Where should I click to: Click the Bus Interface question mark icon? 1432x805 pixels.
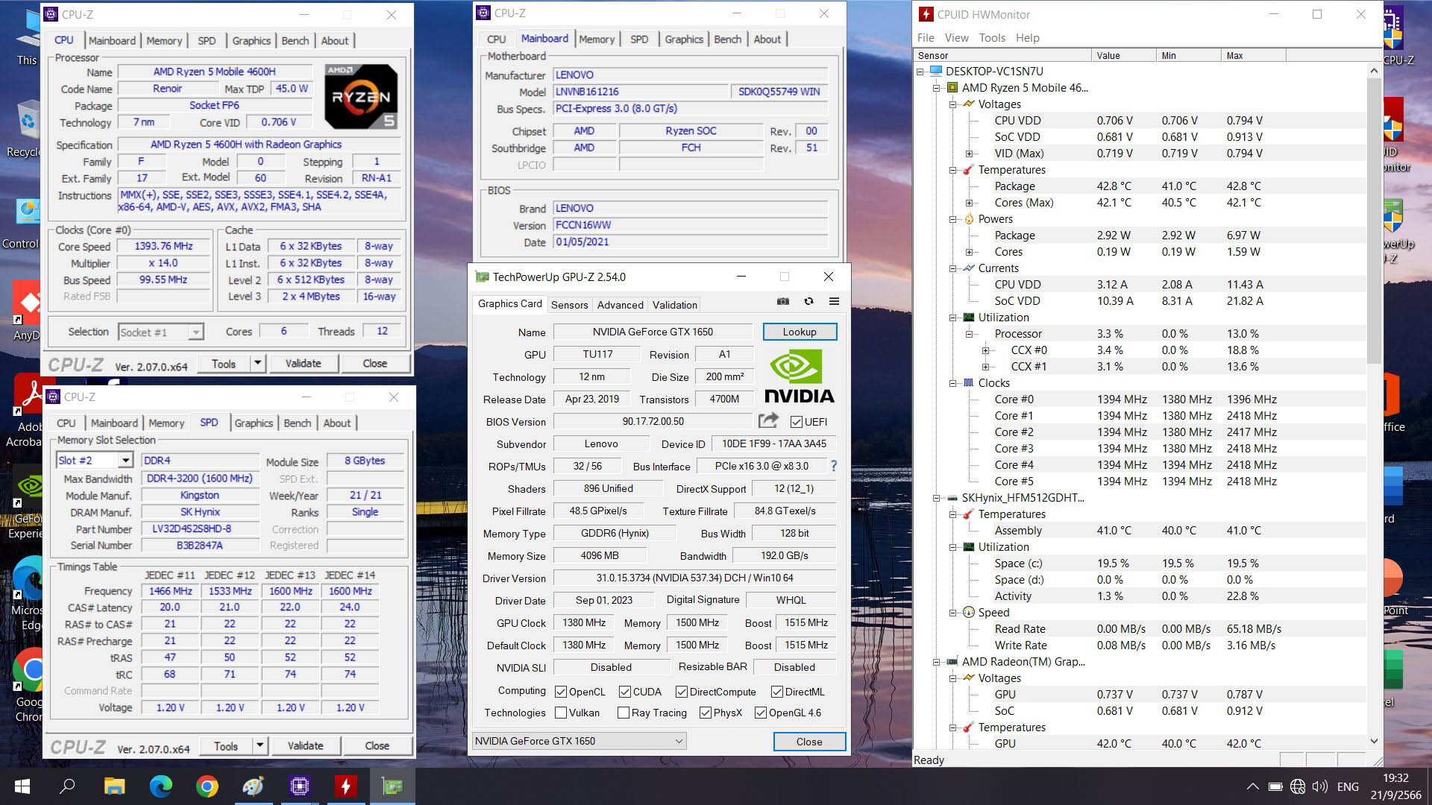click(833, 466)
